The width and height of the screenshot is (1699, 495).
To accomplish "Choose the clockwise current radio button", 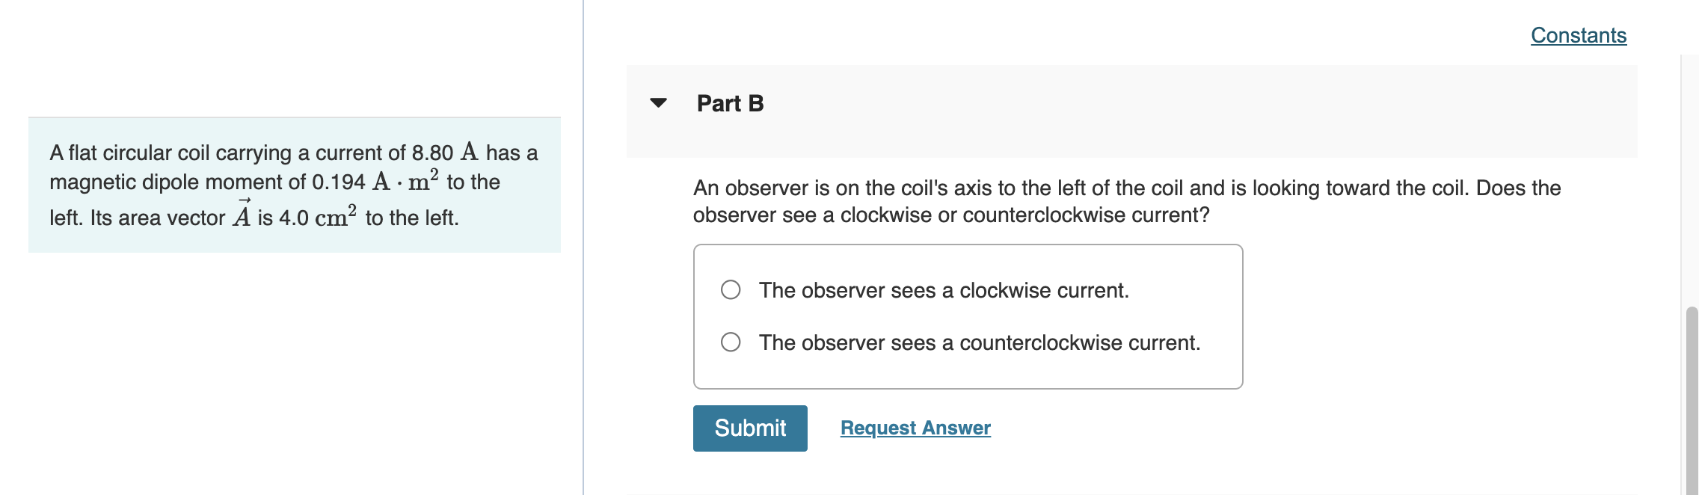I will tap(731, 289).
